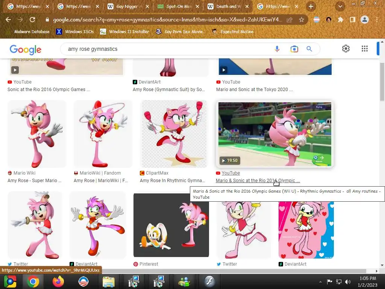
Task: Open the taskbar clock showing 1:05 PM
Action: click(x=368, y=281)
